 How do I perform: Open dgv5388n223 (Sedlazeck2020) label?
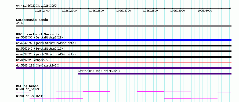[38, 65]
